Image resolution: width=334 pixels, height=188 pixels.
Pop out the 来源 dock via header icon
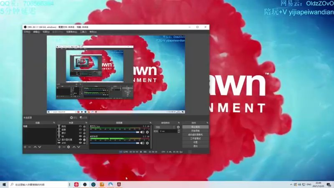pos(86,123)
